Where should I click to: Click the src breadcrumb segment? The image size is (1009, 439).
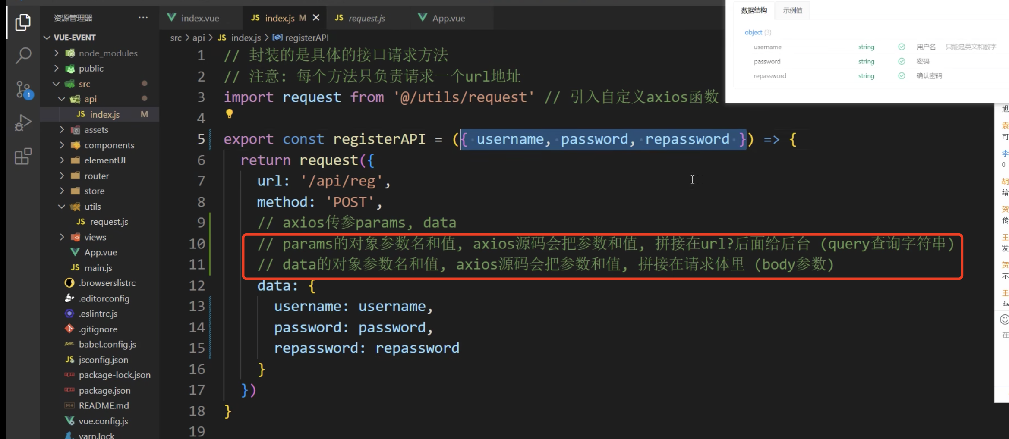(x=176, y=38)
